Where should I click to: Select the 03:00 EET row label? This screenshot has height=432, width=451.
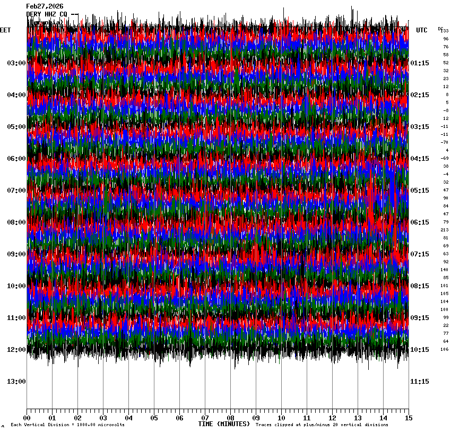(x=16, y=63)
